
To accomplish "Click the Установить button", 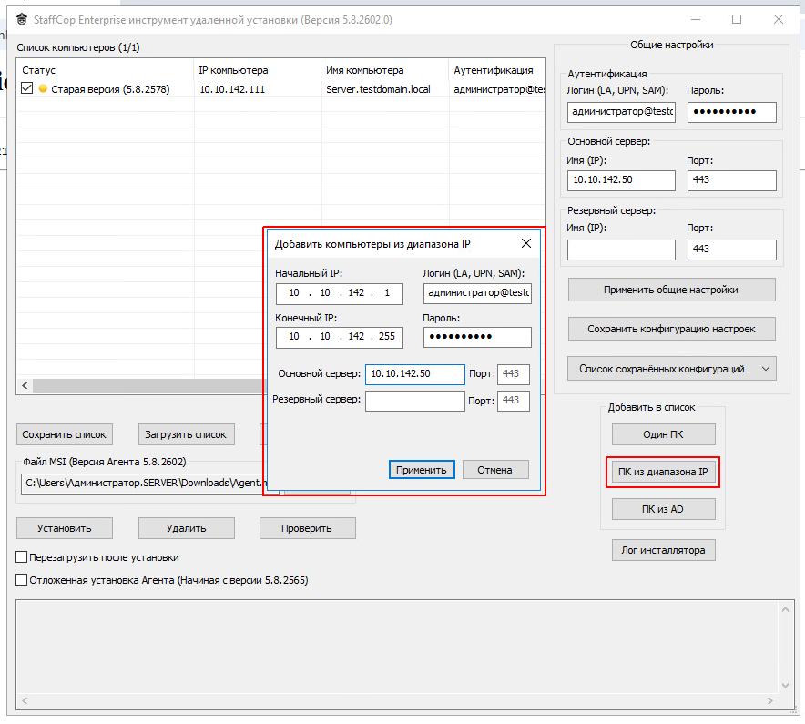I will click(x=65, y=528).
